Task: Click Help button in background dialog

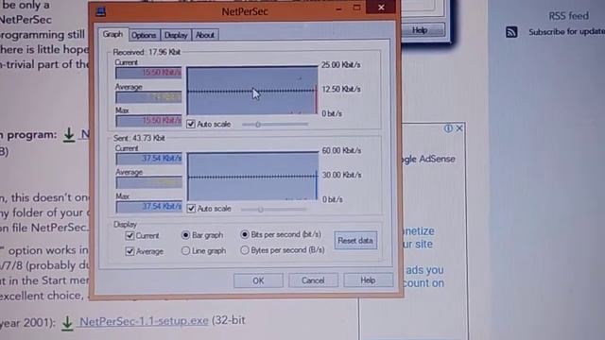Action: [420, 30]
